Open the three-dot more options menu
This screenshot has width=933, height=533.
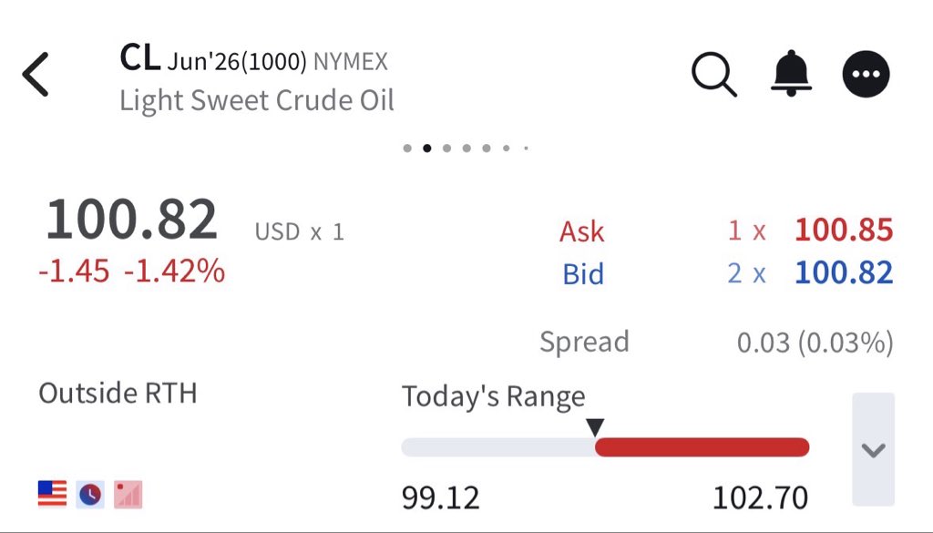(x=866, y=74)
